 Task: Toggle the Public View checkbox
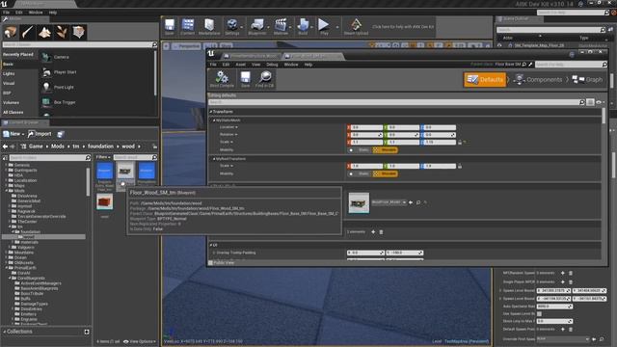tap(210, 262)
